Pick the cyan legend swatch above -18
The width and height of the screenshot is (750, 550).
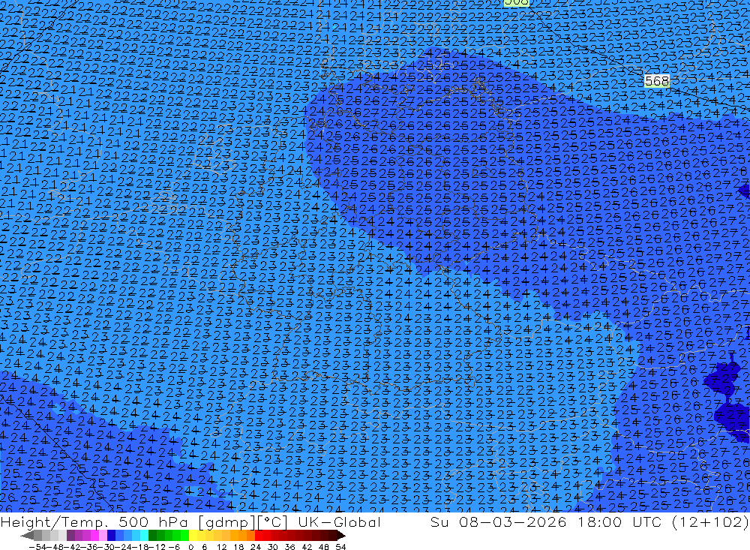144,535
